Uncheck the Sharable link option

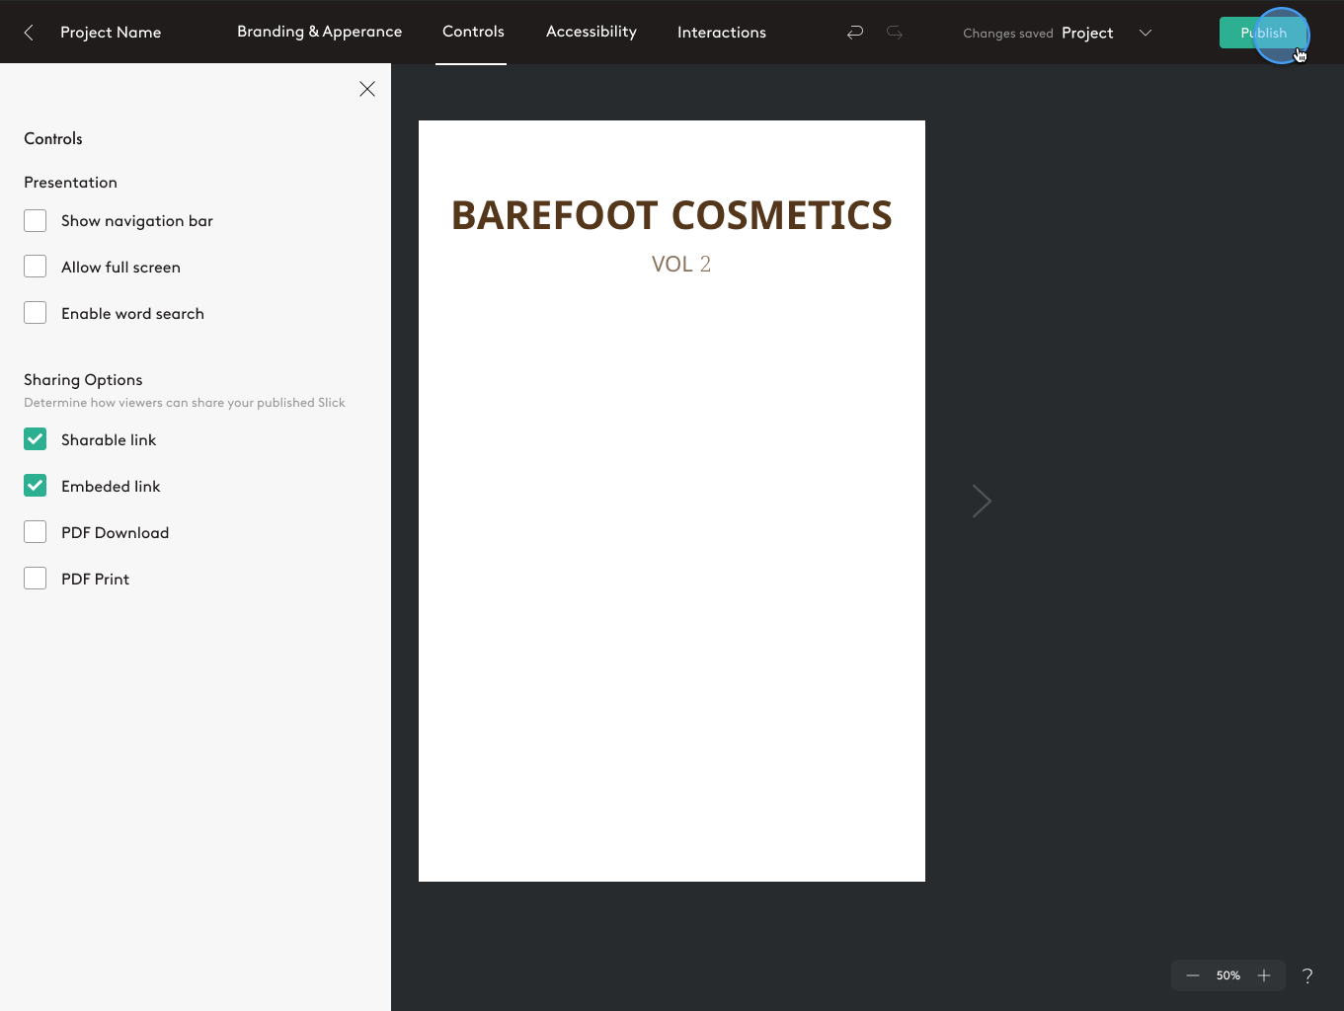pyautogui.click(x=36, y=439)
